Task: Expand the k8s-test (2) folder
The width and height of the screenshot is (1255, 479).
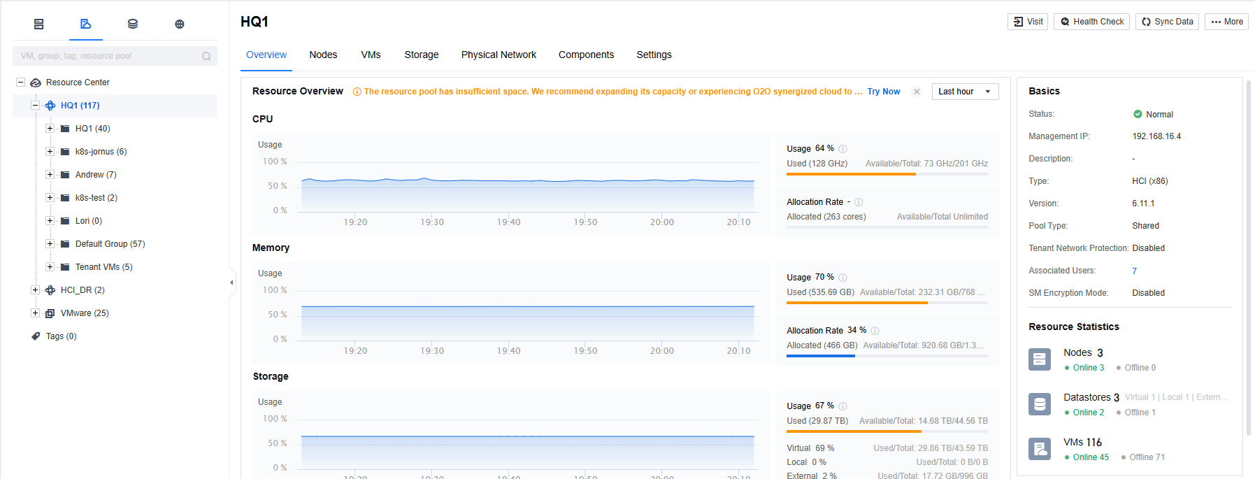Action: click(x=50, y=198)
